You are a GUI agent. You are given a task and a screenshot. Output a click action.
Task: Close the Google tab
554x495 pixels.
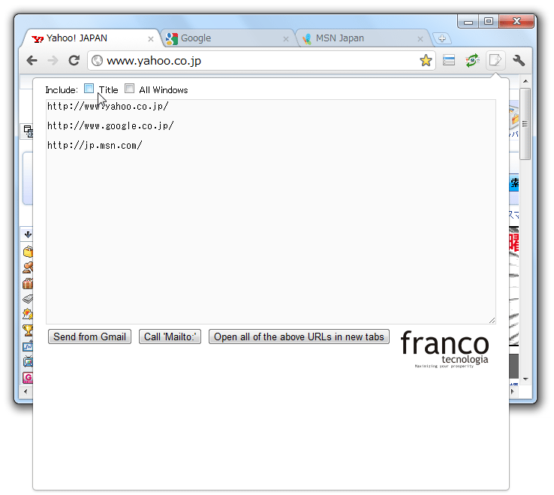pyautogui.click(x=286, y=39)
